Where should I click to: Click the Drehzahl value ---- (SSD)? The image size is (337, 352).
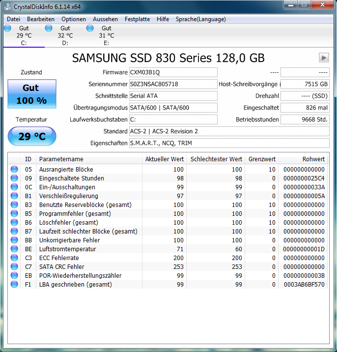[x=305, y=96]
